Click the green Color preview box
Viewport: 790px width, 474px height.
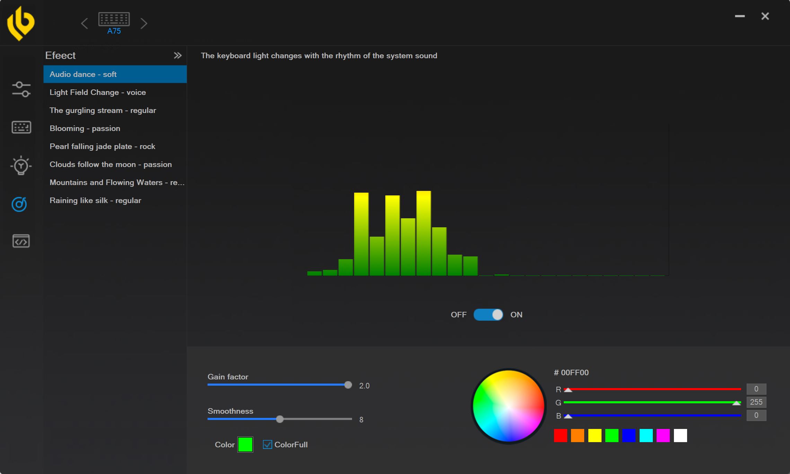coord(245,445)
